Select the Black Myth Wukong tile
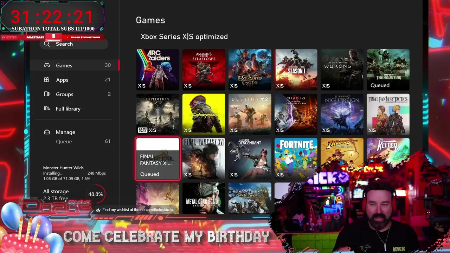The height and width of the screenshot is (253, 450). [342, 70]
